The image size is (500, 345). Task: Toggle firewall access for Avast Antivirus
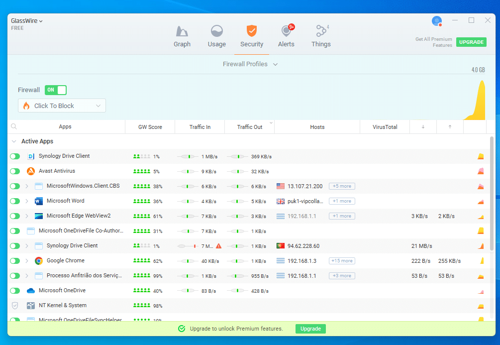click(x=15, y=171)
